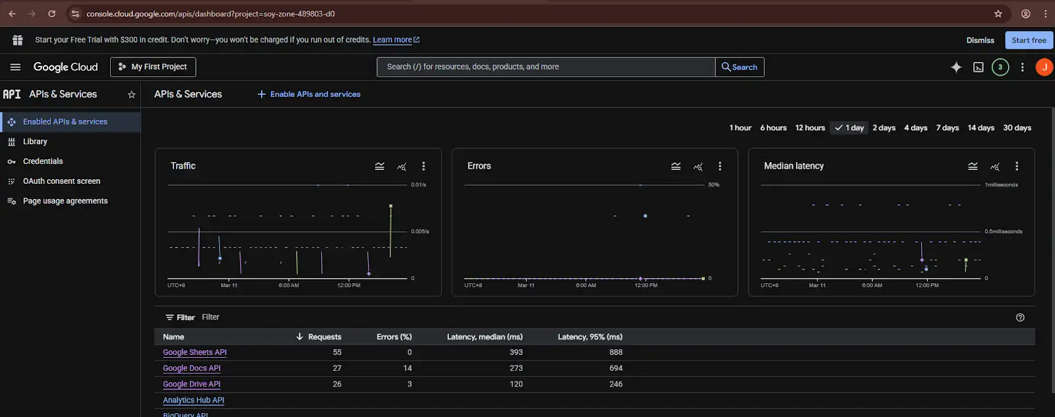Reload the page with refresh icon
The height and width of the screenshot is (417, 1055).
pos(51,14)
